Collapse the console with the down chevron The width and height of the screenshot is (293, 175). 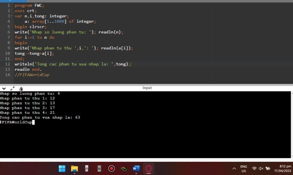point(4,89)
